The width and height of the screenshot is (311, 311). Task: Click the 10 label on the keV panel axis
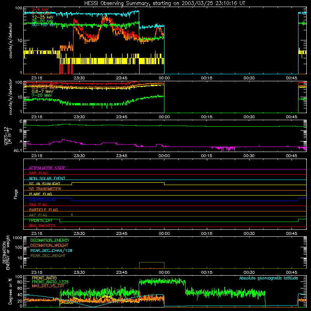tap(20, 40)
